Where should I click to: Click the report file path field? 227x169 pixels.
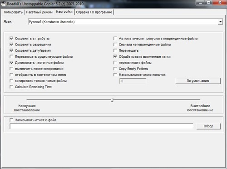(101, 126)
